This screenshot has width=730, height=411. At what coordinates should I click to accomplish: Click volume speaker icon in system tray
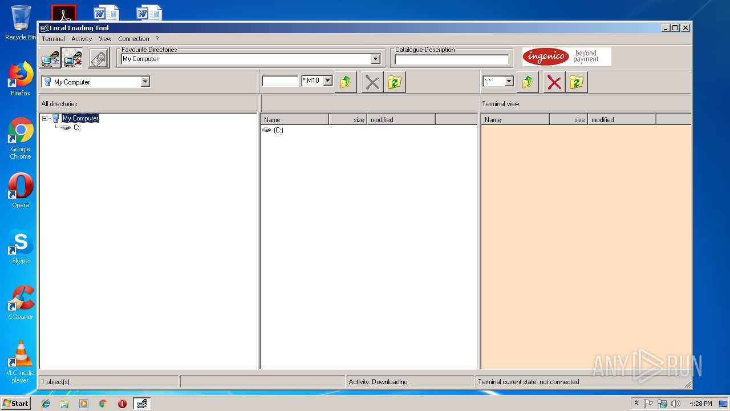[x=676, y=404]
